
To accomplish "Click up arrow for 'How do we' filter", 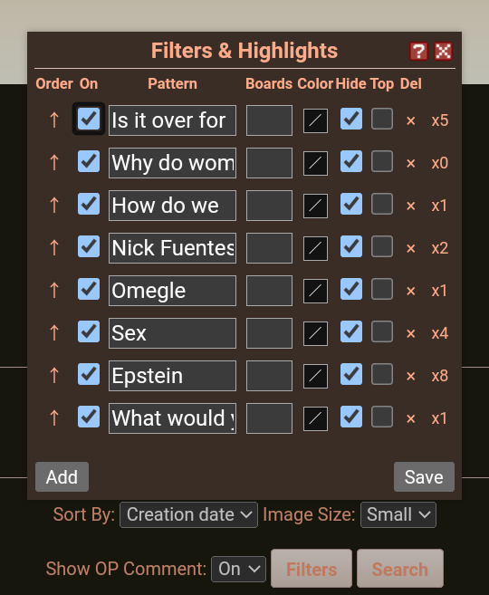I will point(54,206).
